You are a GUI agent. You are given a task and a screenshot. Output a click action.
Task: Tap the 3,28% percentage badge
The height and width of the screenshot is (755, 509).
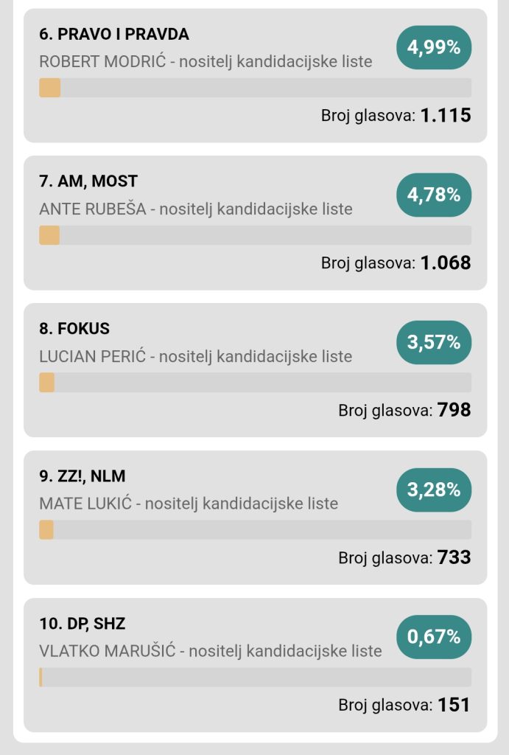(434, 490)
